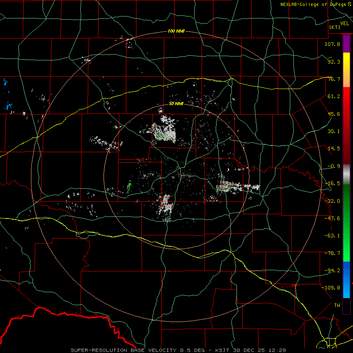This screenshot has width=353, height=353.
Task: Click the TH label at scale bottom
Action: click(x=337, y=306)
